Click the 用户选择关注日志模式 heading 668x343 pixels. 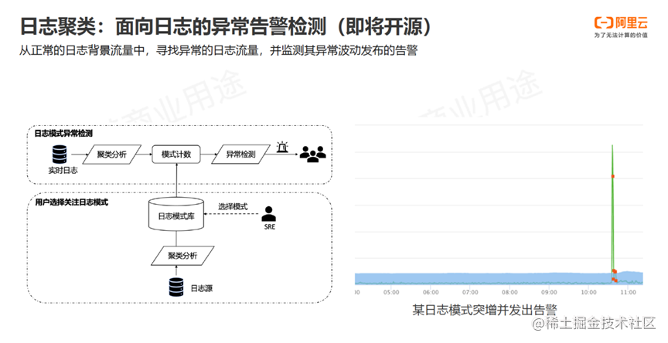pyautogui.click(x=72, y=202)
